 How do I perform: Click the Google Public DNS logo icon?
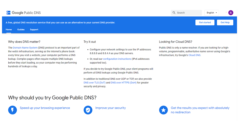[9, 13]
